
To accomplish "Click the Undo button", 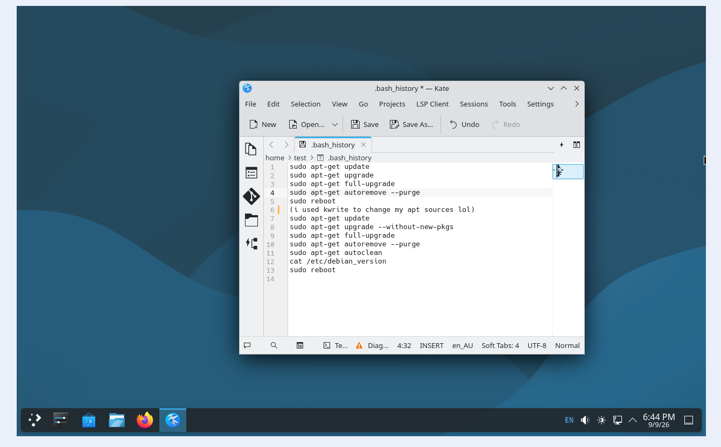I will point(464,124).
